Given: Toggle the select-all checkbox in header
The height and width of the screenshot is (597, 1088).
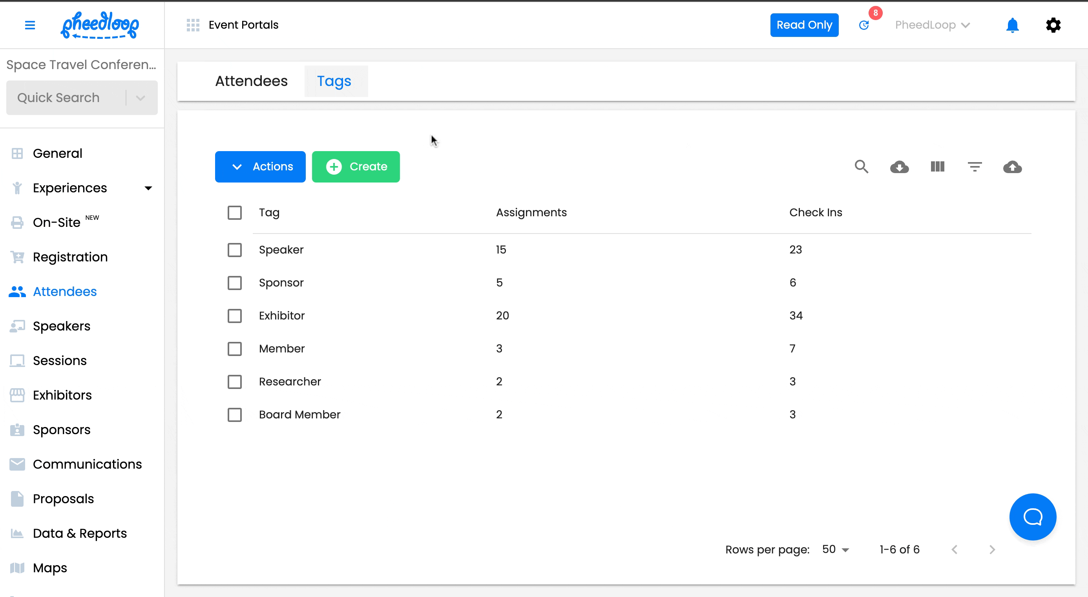Looking at the screenshot, I should (x=234, y=212).
